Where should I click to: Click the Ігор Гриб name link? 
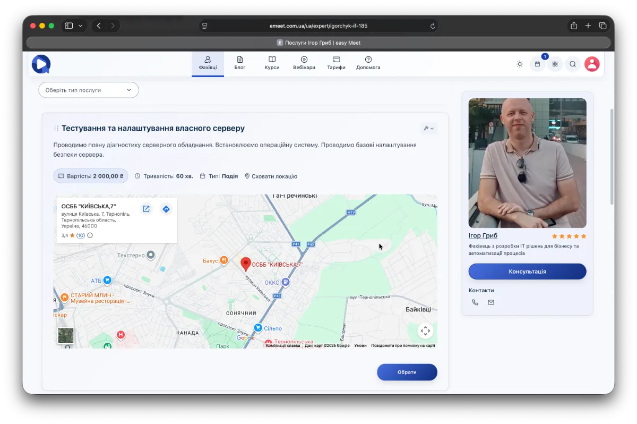(483, 236)
